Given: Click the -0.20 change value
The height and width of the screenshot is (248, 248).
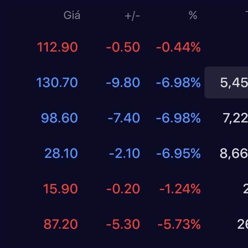Looking at the screenshot, I should point(123,189).
